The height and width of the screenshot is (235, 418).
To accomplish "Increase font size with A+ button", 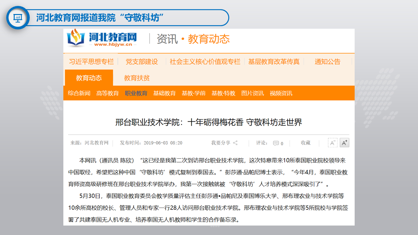I will coord(345,143).
